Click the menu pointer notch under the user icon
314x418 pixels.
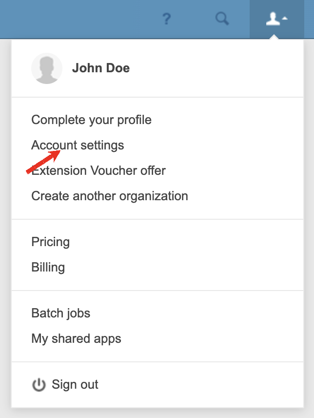(274, 37)
